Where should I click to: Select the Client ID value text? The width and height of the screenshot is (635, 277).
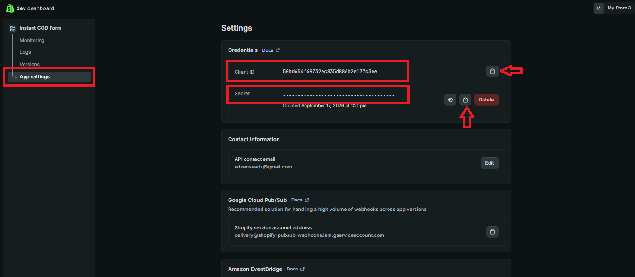click(330, 72)
